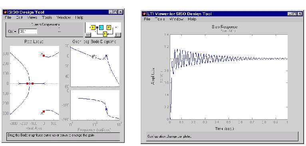Toggle feedback sign +/- button

tap(88, 35)
